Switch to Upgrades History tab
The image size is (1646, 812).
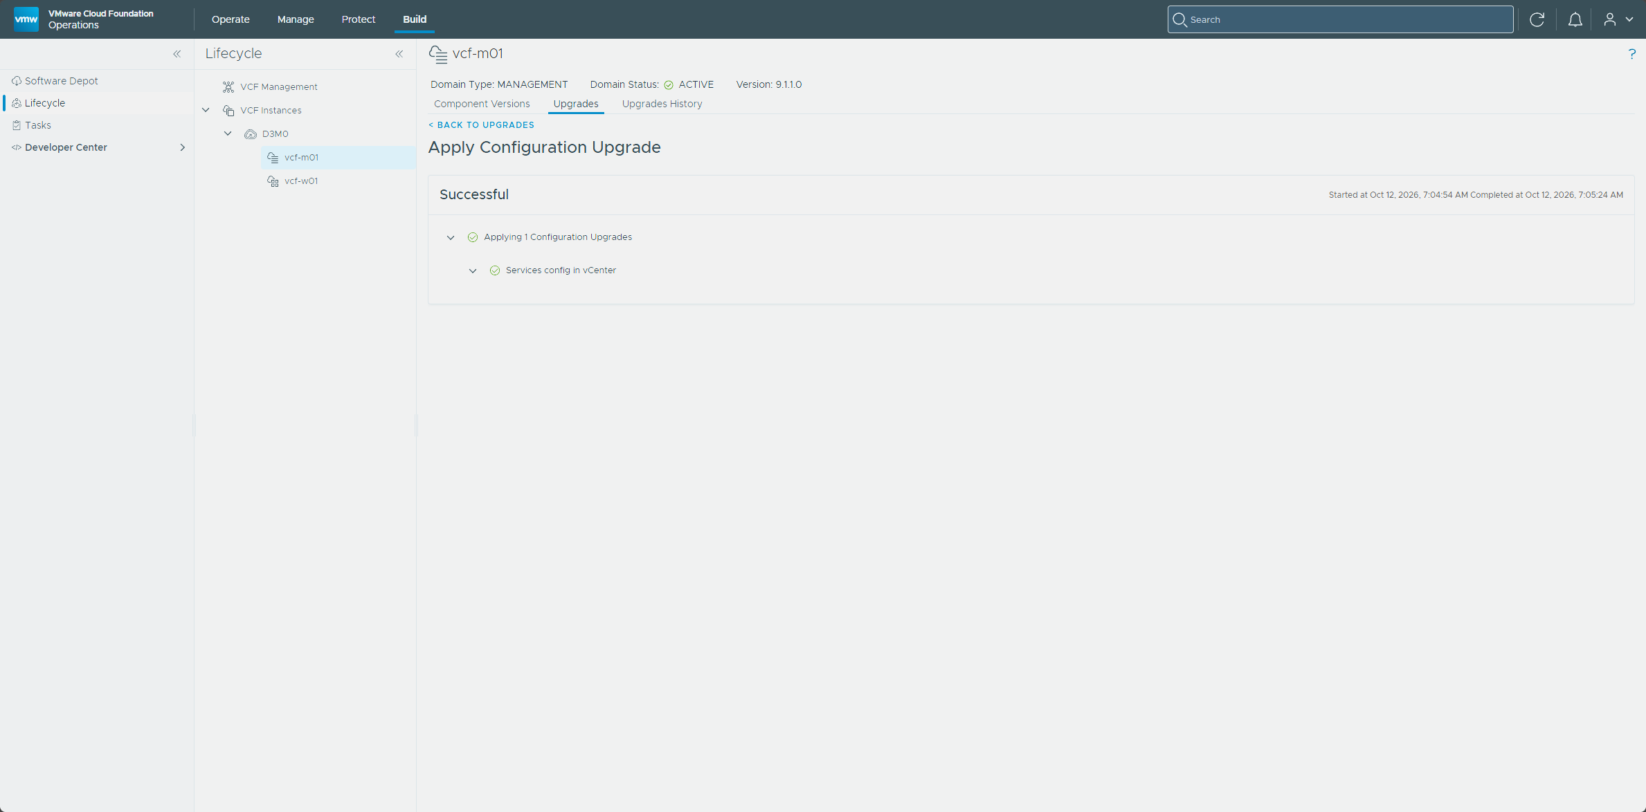662,104
